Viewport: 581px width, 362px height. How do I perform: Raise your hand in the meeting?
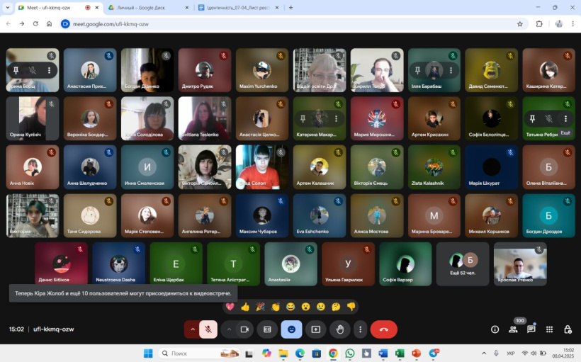pyautogui.click(x=340, y=329)
